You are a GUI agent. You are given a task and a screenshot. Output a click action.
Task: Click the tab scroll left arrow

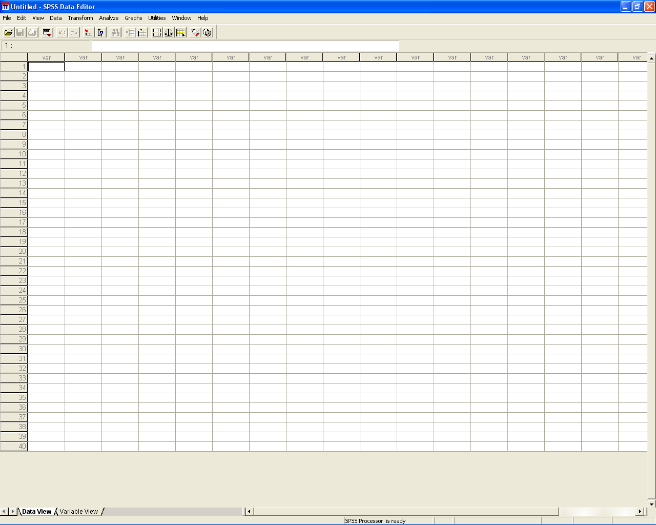[4, 511]
